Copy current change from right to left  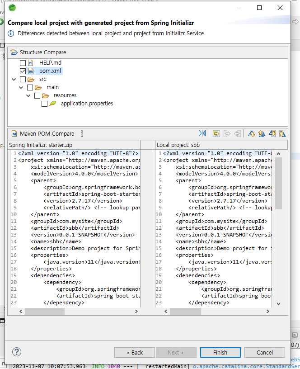click(x=238, y=134)
